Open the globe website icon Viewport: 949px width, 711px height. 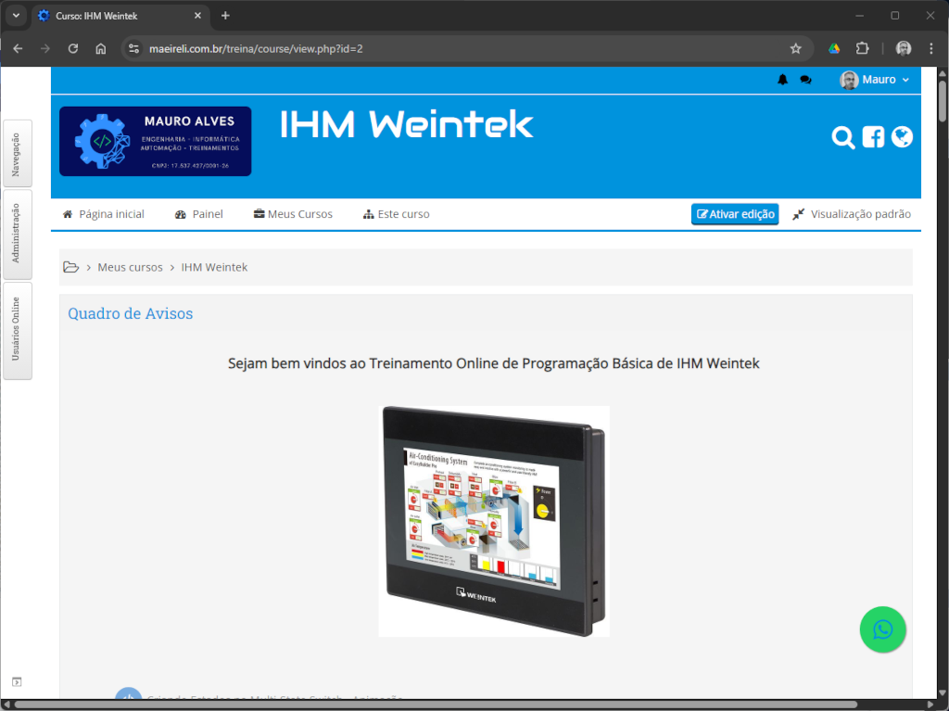[902, 137]
